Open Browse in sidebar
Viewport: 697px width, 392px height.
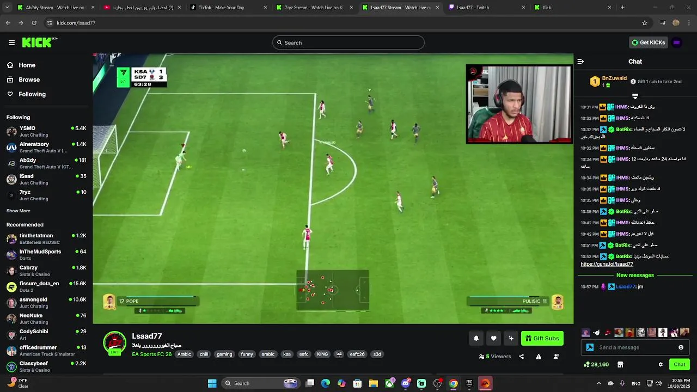(29, 79)
